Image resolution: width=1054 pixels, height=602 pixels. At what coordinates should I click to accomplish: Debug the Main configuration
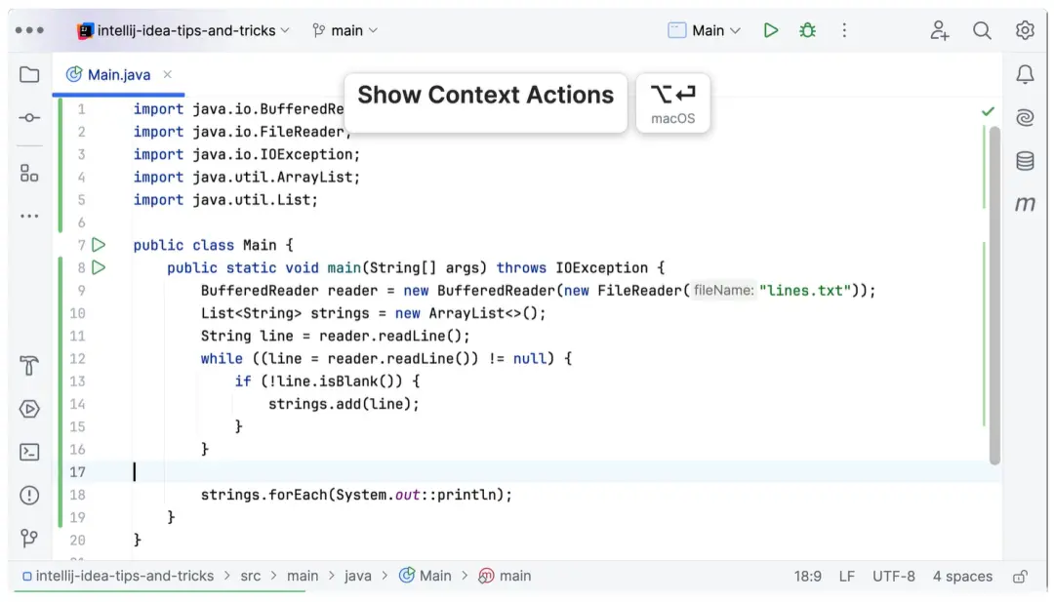(x=807, y=30)
